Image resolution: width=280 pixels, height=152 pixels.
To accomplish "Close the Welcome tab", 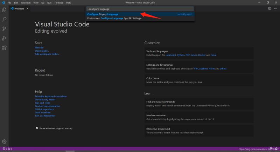I will 27,8.
